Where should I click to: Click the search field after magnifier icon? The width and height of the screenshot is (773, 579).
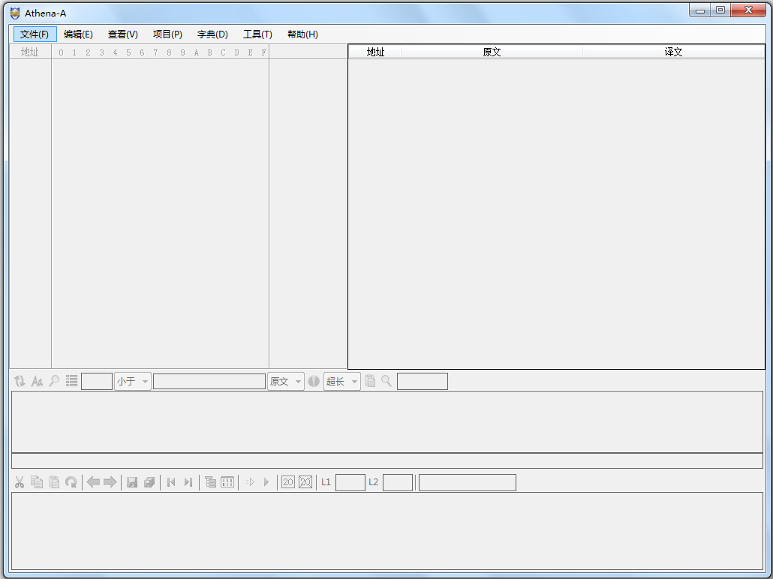[x=423, y=382]
